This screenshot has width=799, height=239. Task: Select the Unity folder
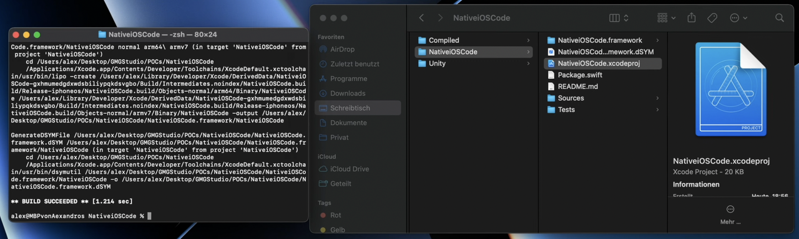tap(473, 63)
